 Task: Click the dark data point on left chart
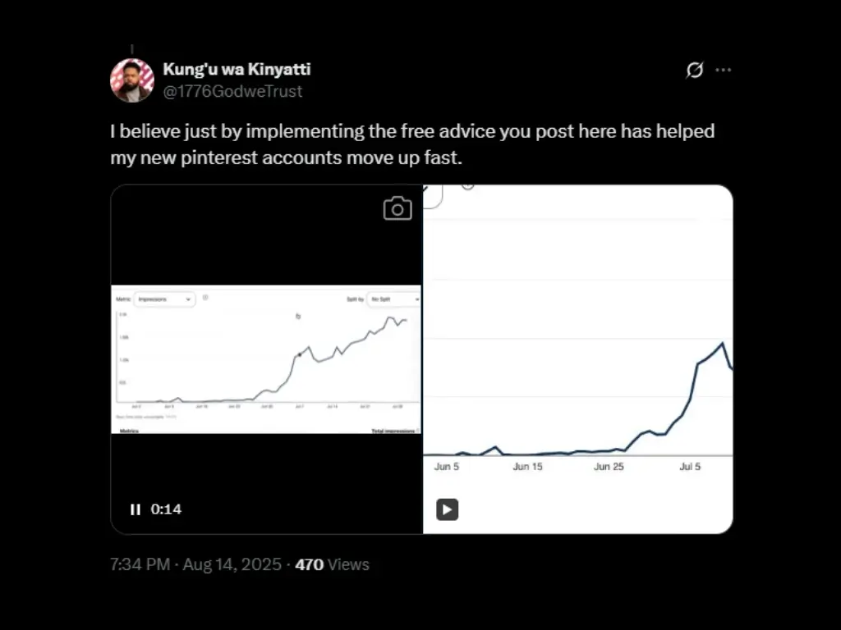coord(299,354)
